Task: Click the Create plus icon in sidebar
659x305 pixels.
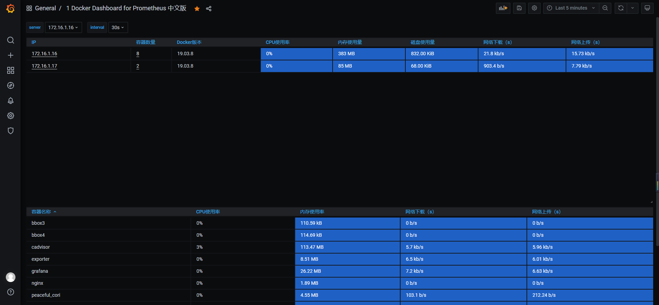Action: [11, 55]
